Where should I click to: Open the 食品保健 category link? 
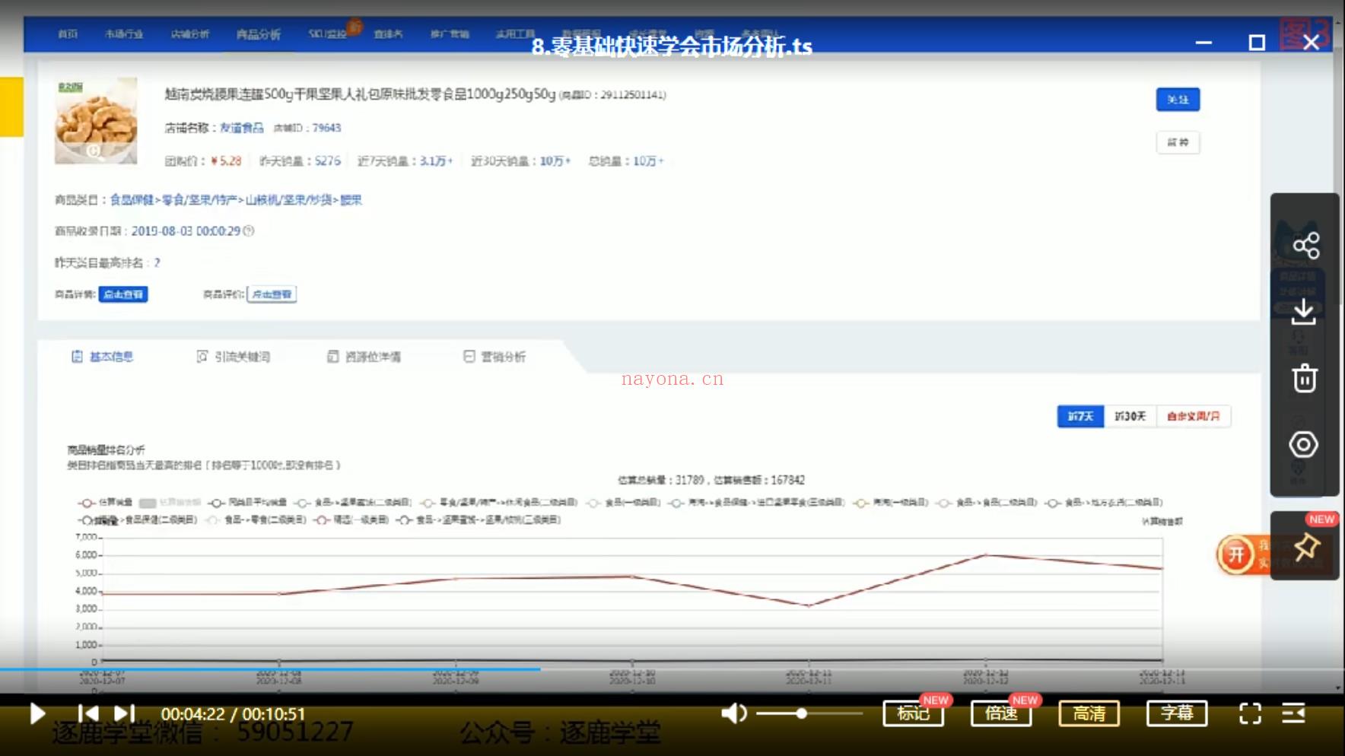coord(132,200)
